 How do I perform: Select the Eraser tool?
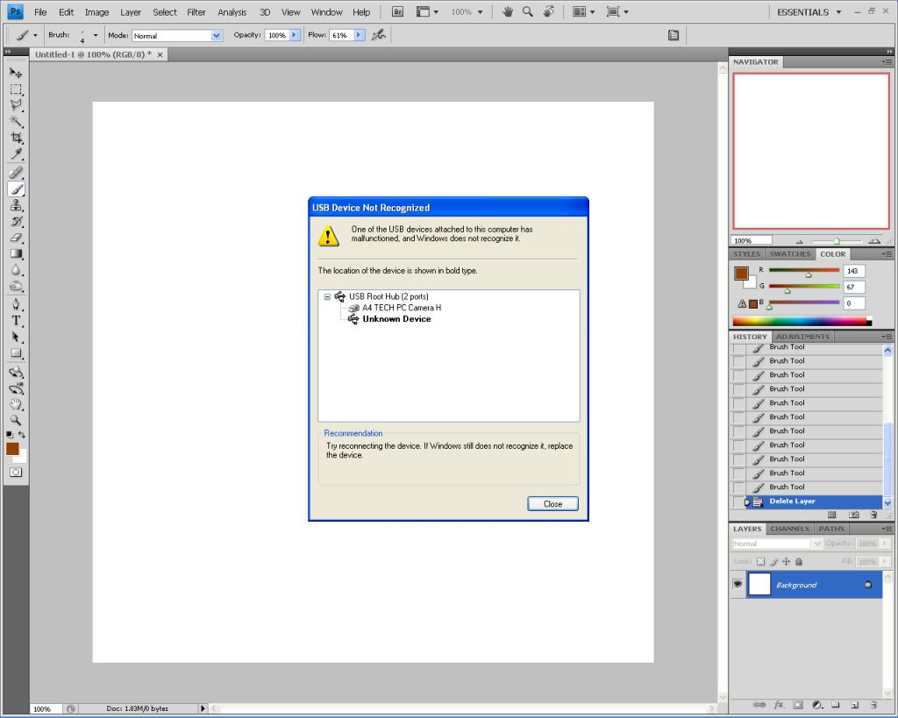16,237
